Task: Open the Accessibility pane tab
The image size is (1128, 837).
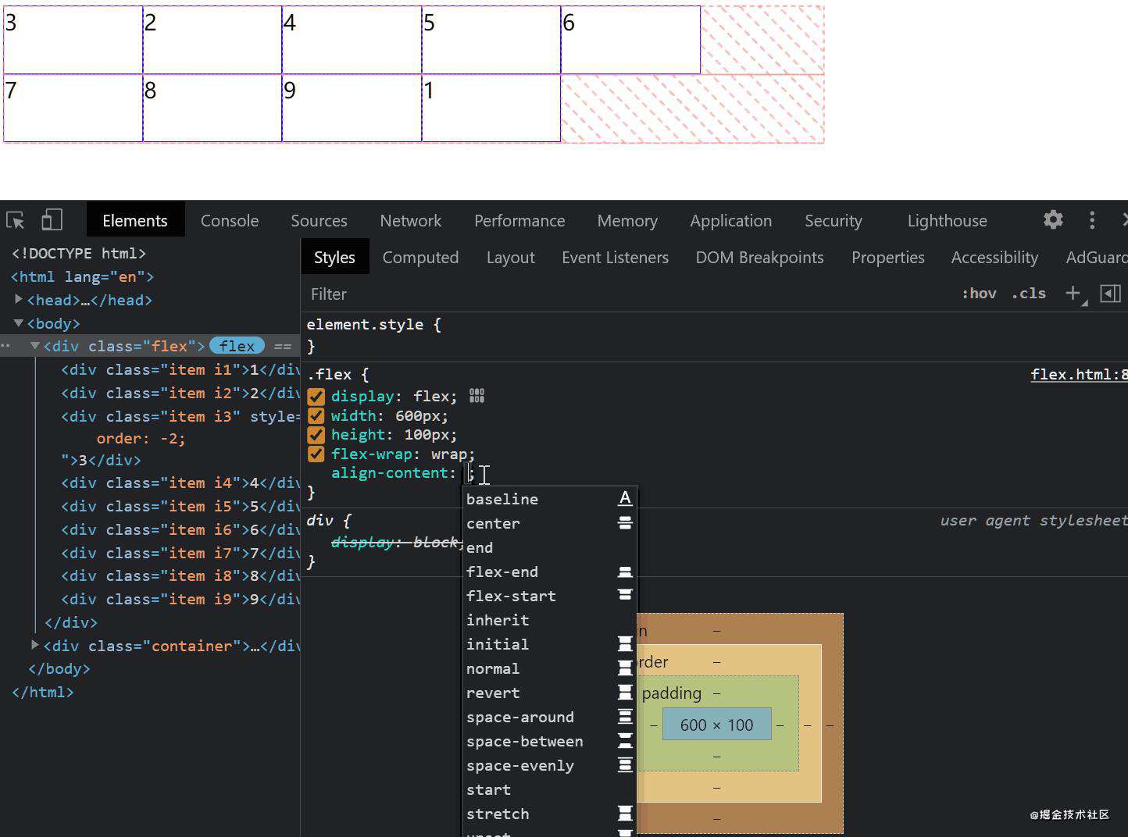Action: pyautogui.click(x=994, y=257)
